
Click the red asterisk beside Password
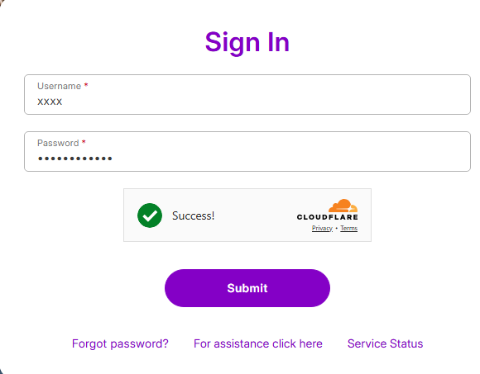[84, 142]
